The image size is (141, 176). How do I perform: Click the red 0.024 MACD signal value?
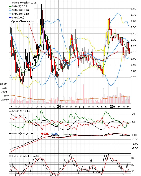[x=45, y=134]
